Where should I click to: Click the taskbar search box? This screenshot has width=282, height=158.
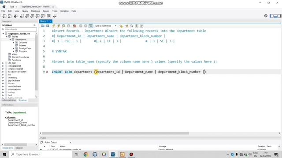[x=41, y=154]
